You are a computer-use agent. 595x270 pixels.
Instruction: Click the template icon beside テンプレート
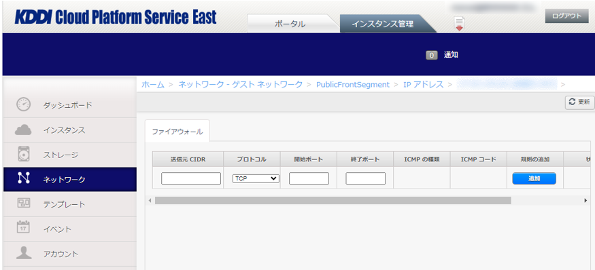(x=24, y=204)
